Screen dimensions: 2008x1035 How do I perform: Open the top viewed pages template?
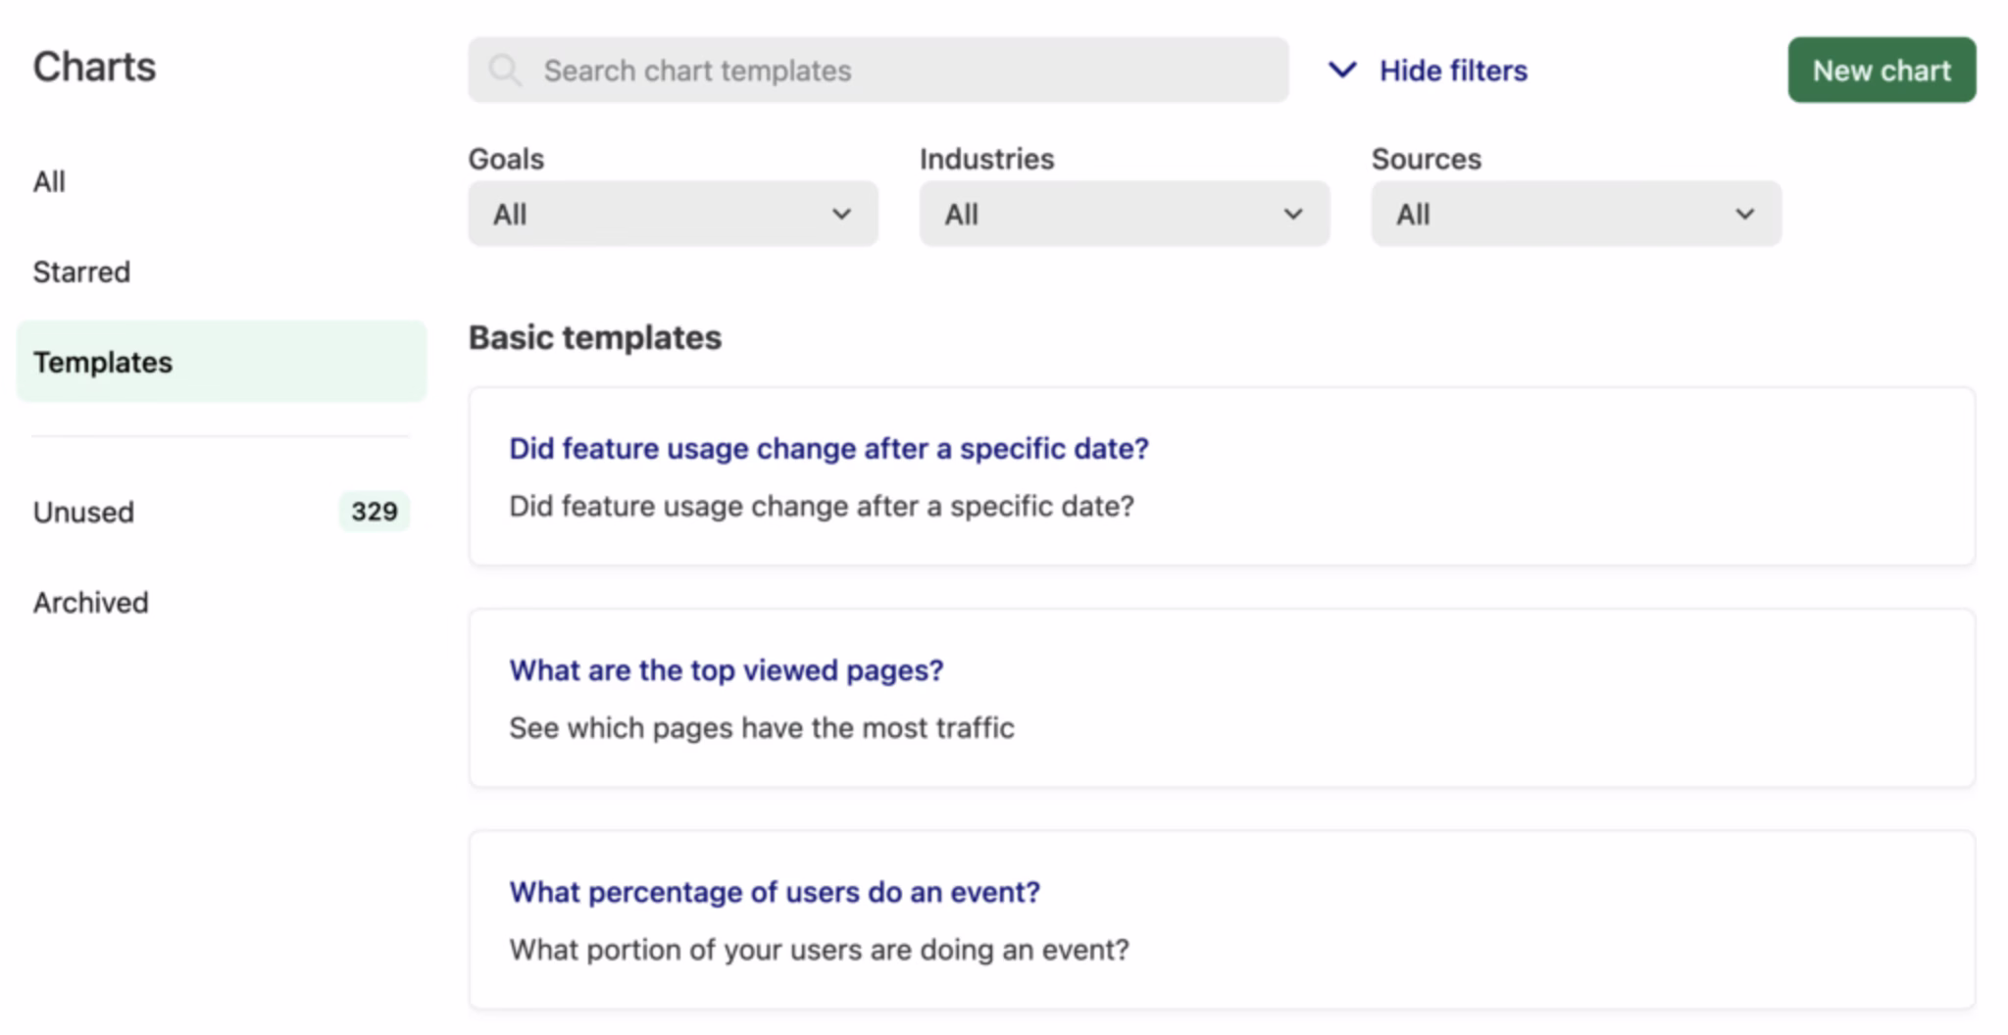[726, 670]
